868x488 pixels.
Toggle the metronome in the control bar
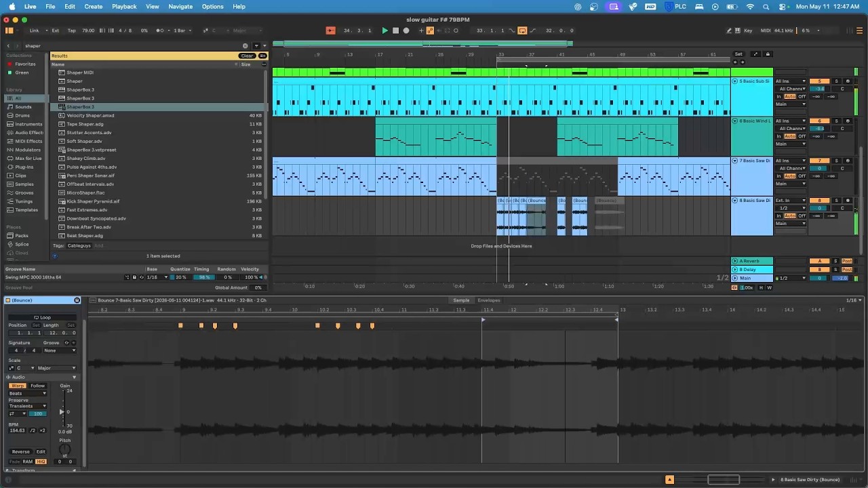point(160,30)
